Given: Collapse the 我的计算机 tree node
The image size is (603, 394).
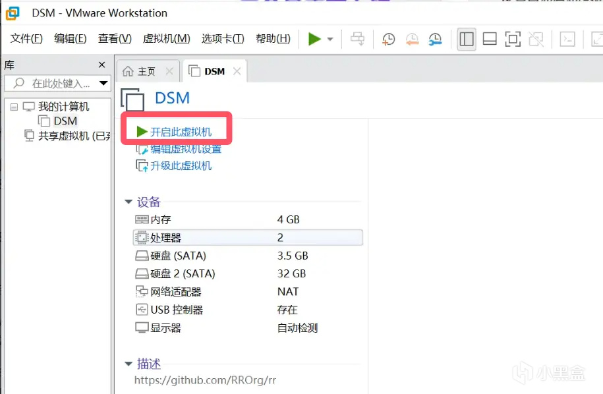Looking at the screenshot, I should [x=14, y=107].
